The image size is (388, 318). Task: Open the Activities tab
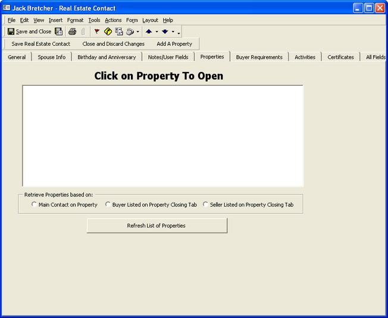point(305,57)
